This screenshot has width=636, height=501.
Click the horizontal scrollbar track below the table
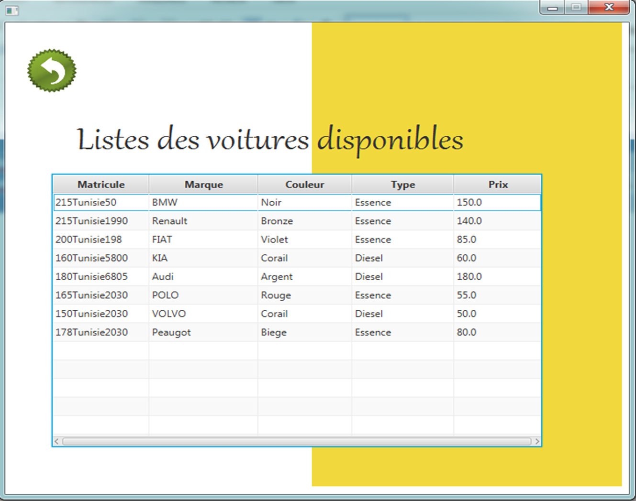coord(297,440)
